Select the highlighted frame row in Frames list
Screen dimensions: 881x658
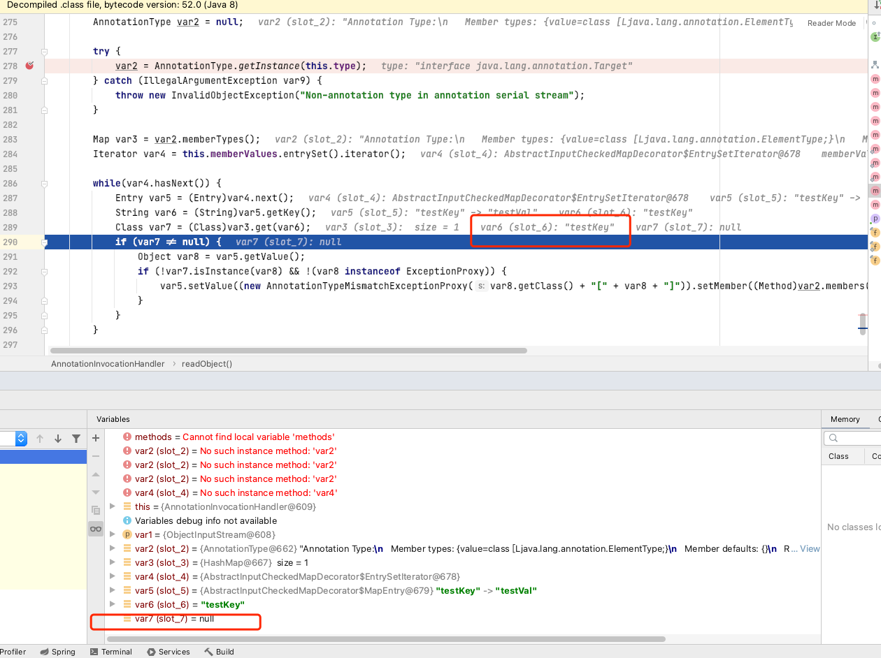(43, 457)
